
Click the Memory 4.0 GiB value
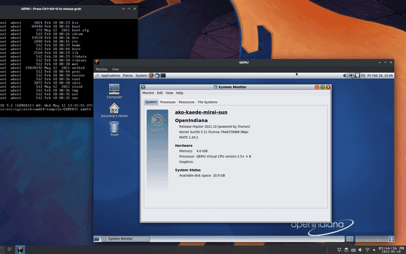pos(202,151)
